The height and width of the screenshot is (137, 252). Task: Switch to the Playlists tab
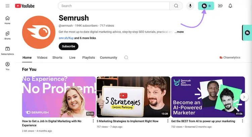tap(89, 57)
